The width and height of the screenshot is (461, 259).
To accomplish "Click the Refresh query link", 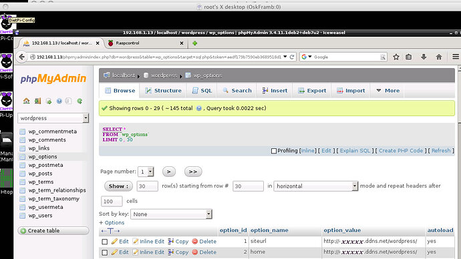I will click(x=441, y=151).
